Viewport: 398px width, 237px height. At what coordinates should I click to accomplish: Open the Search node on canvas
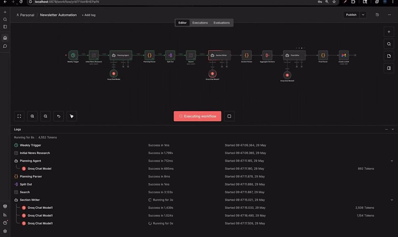coord(191,55)
